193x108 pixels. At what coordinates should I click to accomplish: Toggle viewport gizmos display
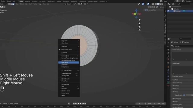click(x=143, y=4)
